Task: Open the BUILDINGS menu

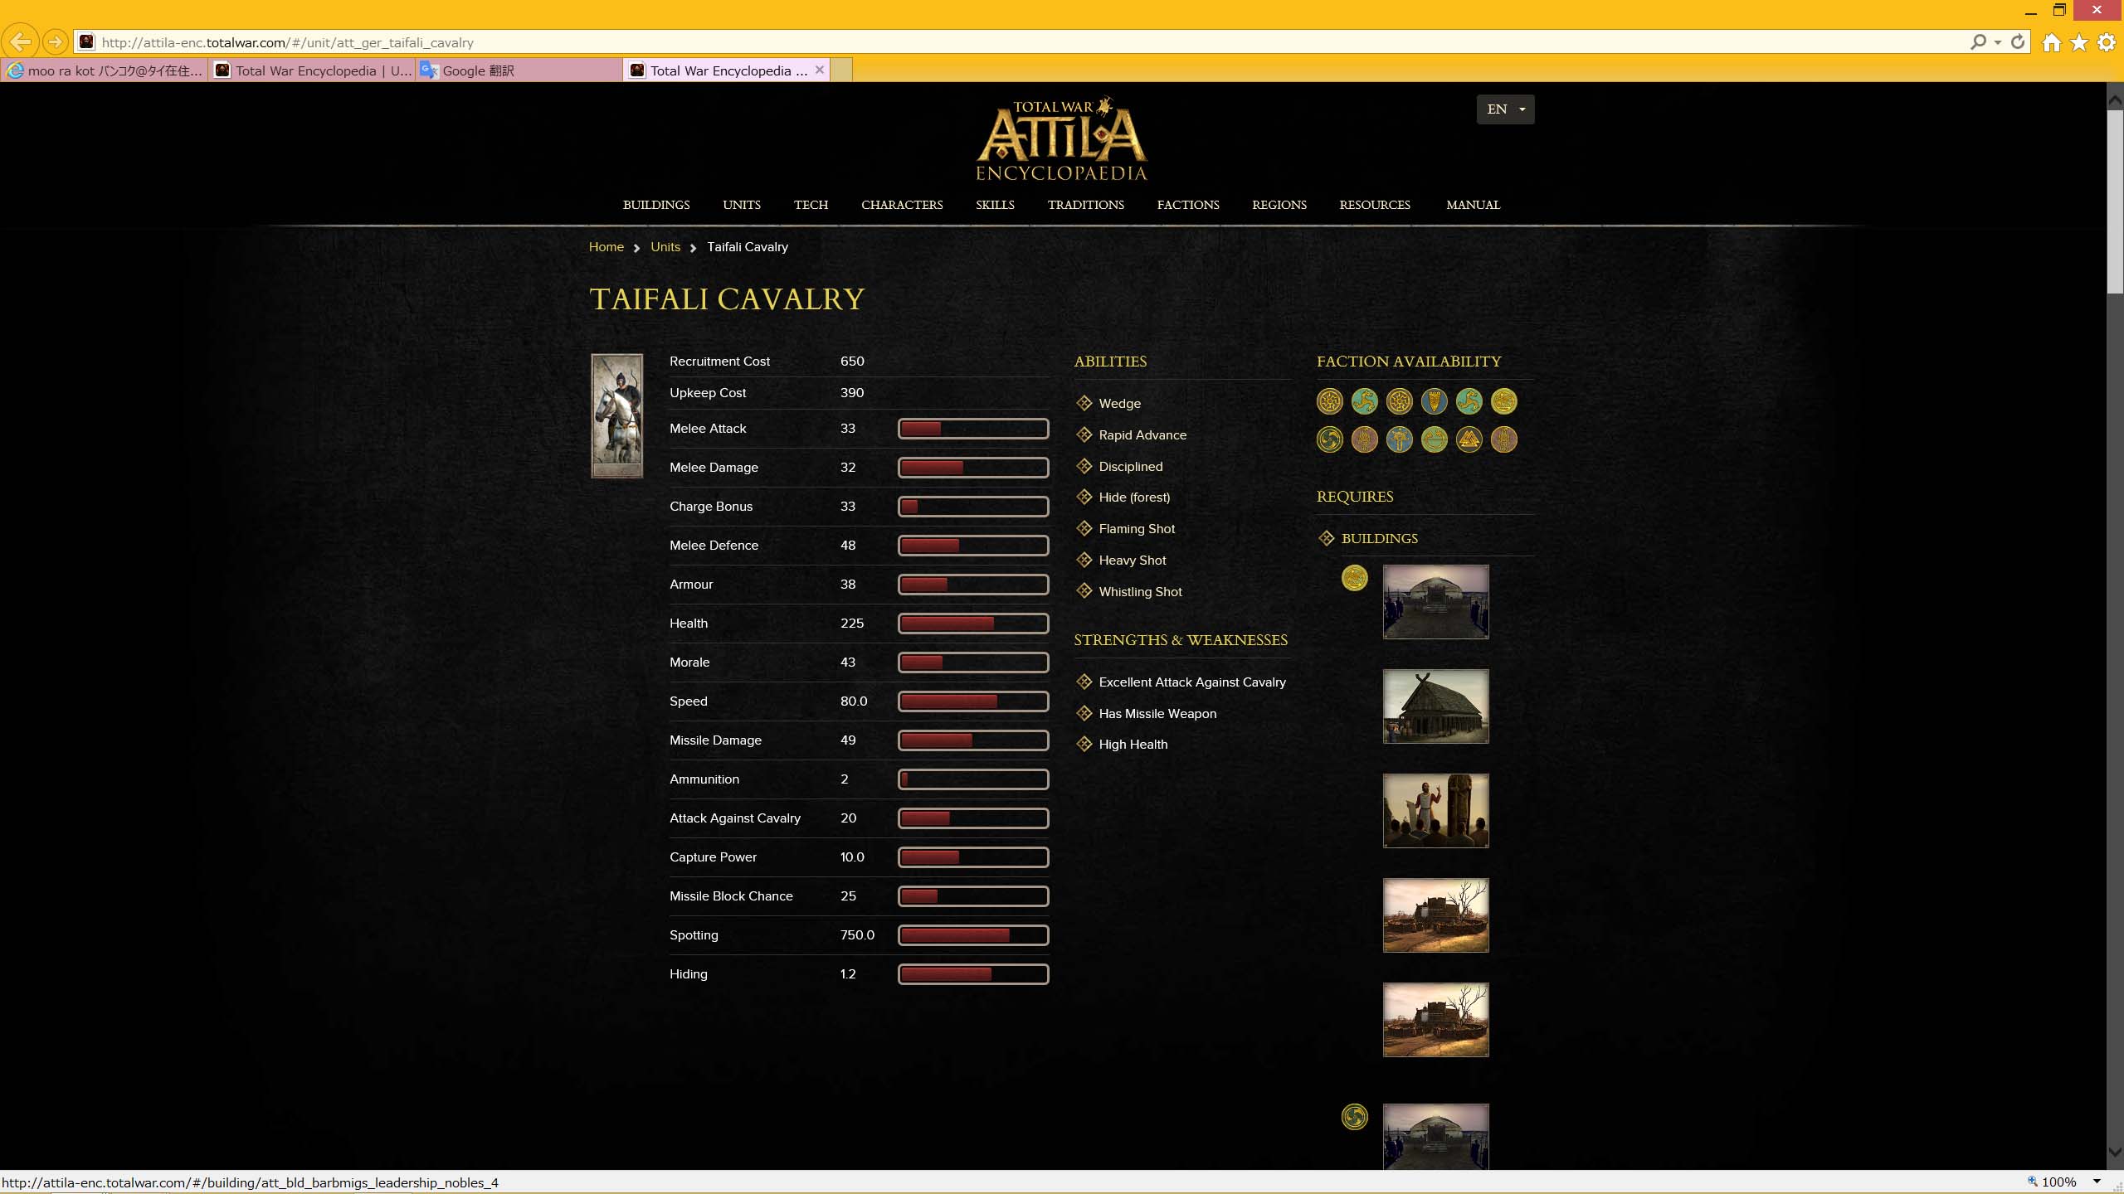Action: [656, 205]
